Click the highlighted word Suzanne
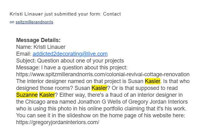The height and width of the screenshot is (140, 201). pos(27,95)
